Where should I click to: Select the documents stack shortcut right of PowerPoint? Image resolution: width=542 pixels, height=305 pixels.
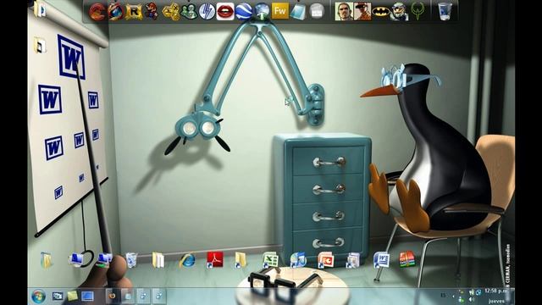pos(353,260)
